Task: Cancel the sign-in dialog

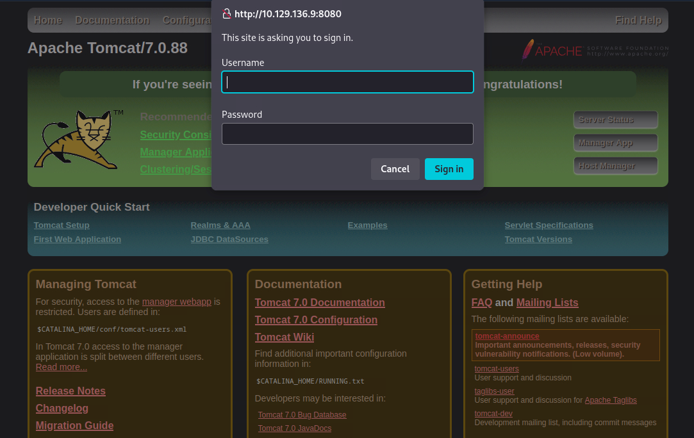Action: (395, 169)
